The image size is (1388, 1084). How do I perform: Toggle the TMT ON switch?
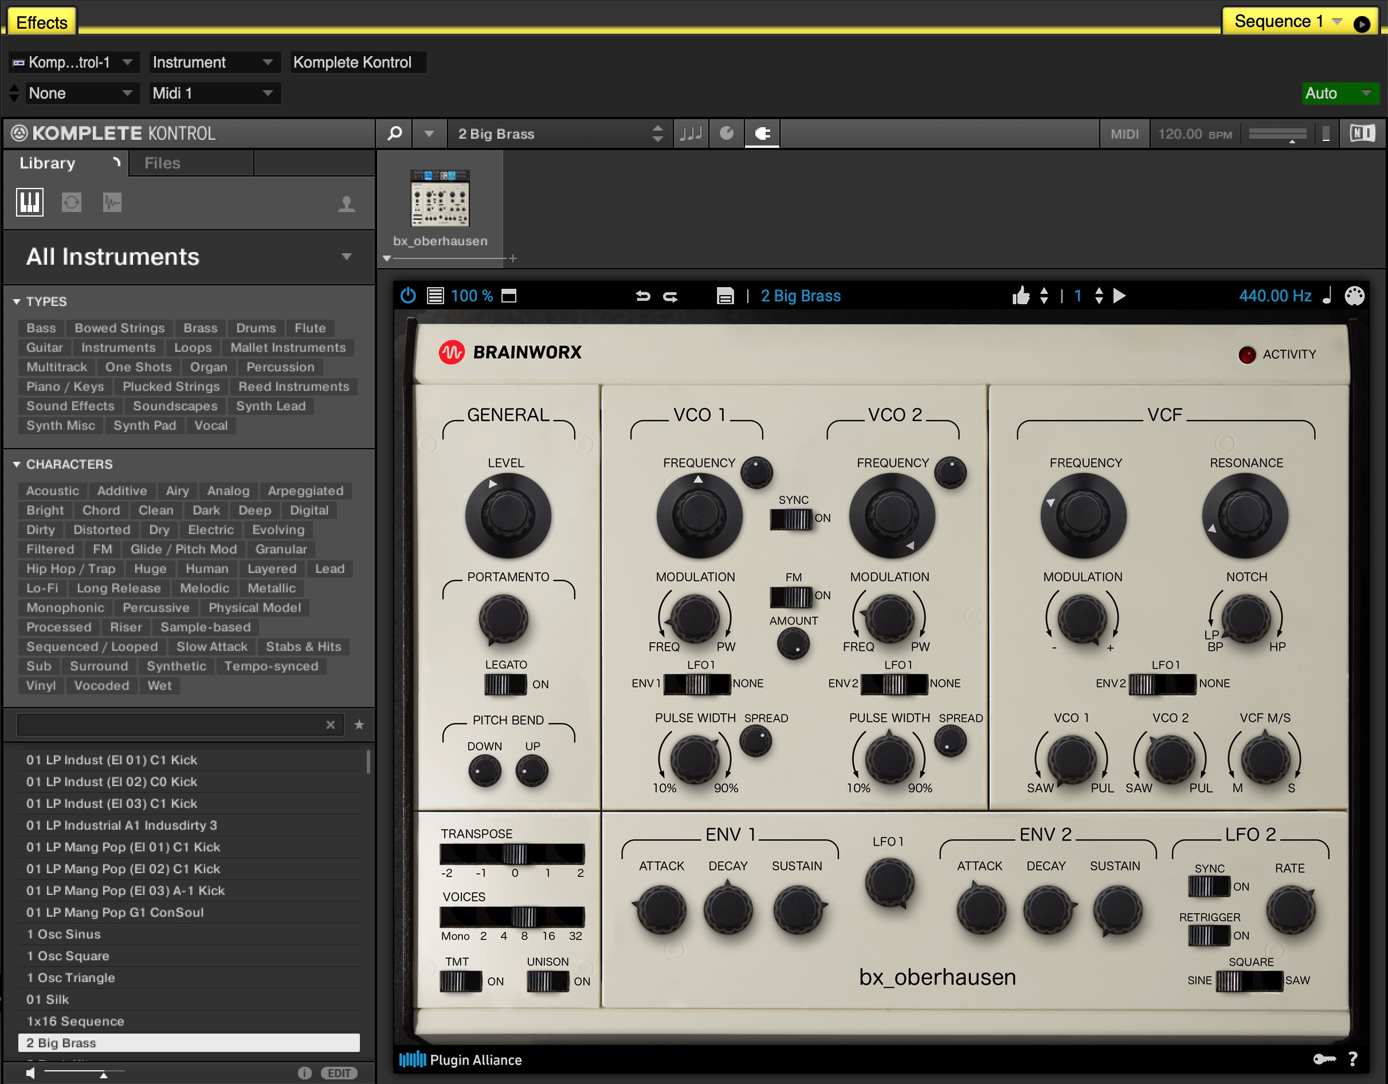pyautogui.click(x=461, y=981)
